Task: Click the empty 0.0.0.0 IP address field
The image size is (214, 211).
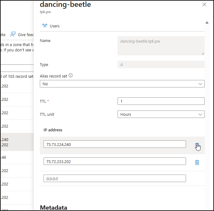Action: pos(114,178)
